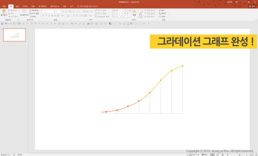The width and height of the screenshot is (258, 156).
Task: Click the Paste (붙여넣기) icon
Action: pyautogui.click(x=4, y=12)
